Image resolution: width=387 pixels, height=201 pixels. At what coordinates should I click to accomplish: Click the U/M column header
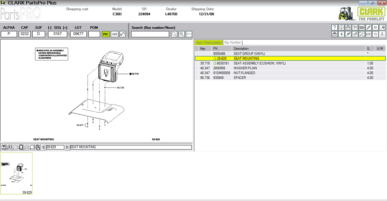click(x=380, y=49)
